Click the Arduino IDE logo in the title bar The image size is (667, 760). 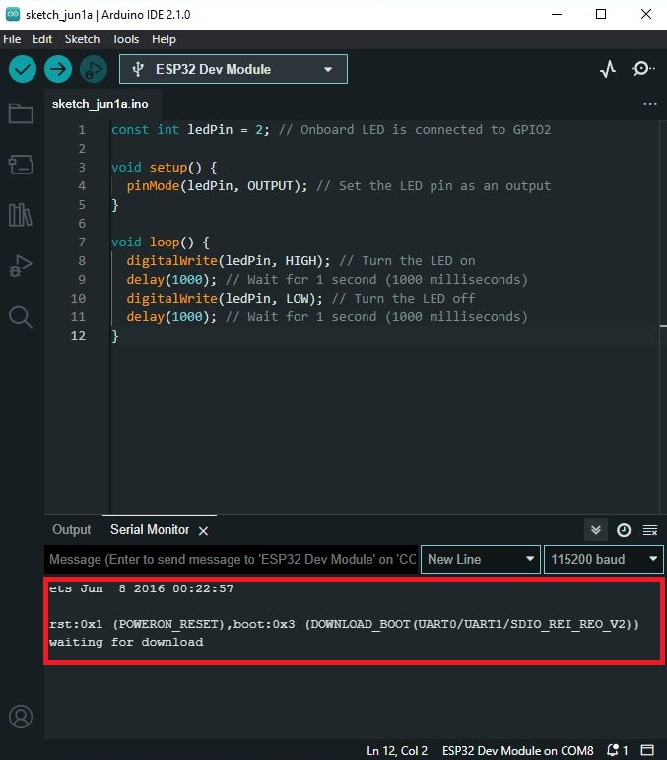coord(13,14)
